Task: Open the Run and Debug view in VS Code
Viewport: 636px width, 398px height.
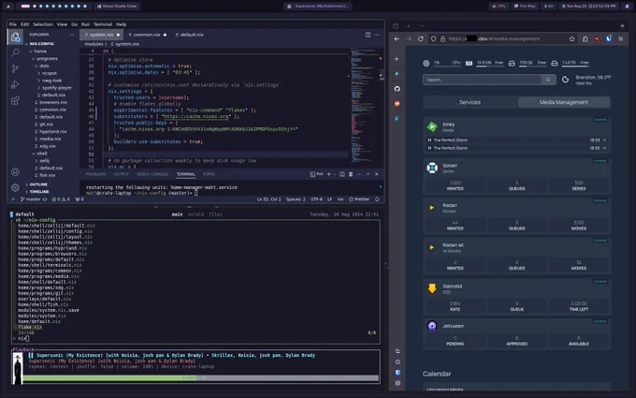Action: (x=15, y=84)
